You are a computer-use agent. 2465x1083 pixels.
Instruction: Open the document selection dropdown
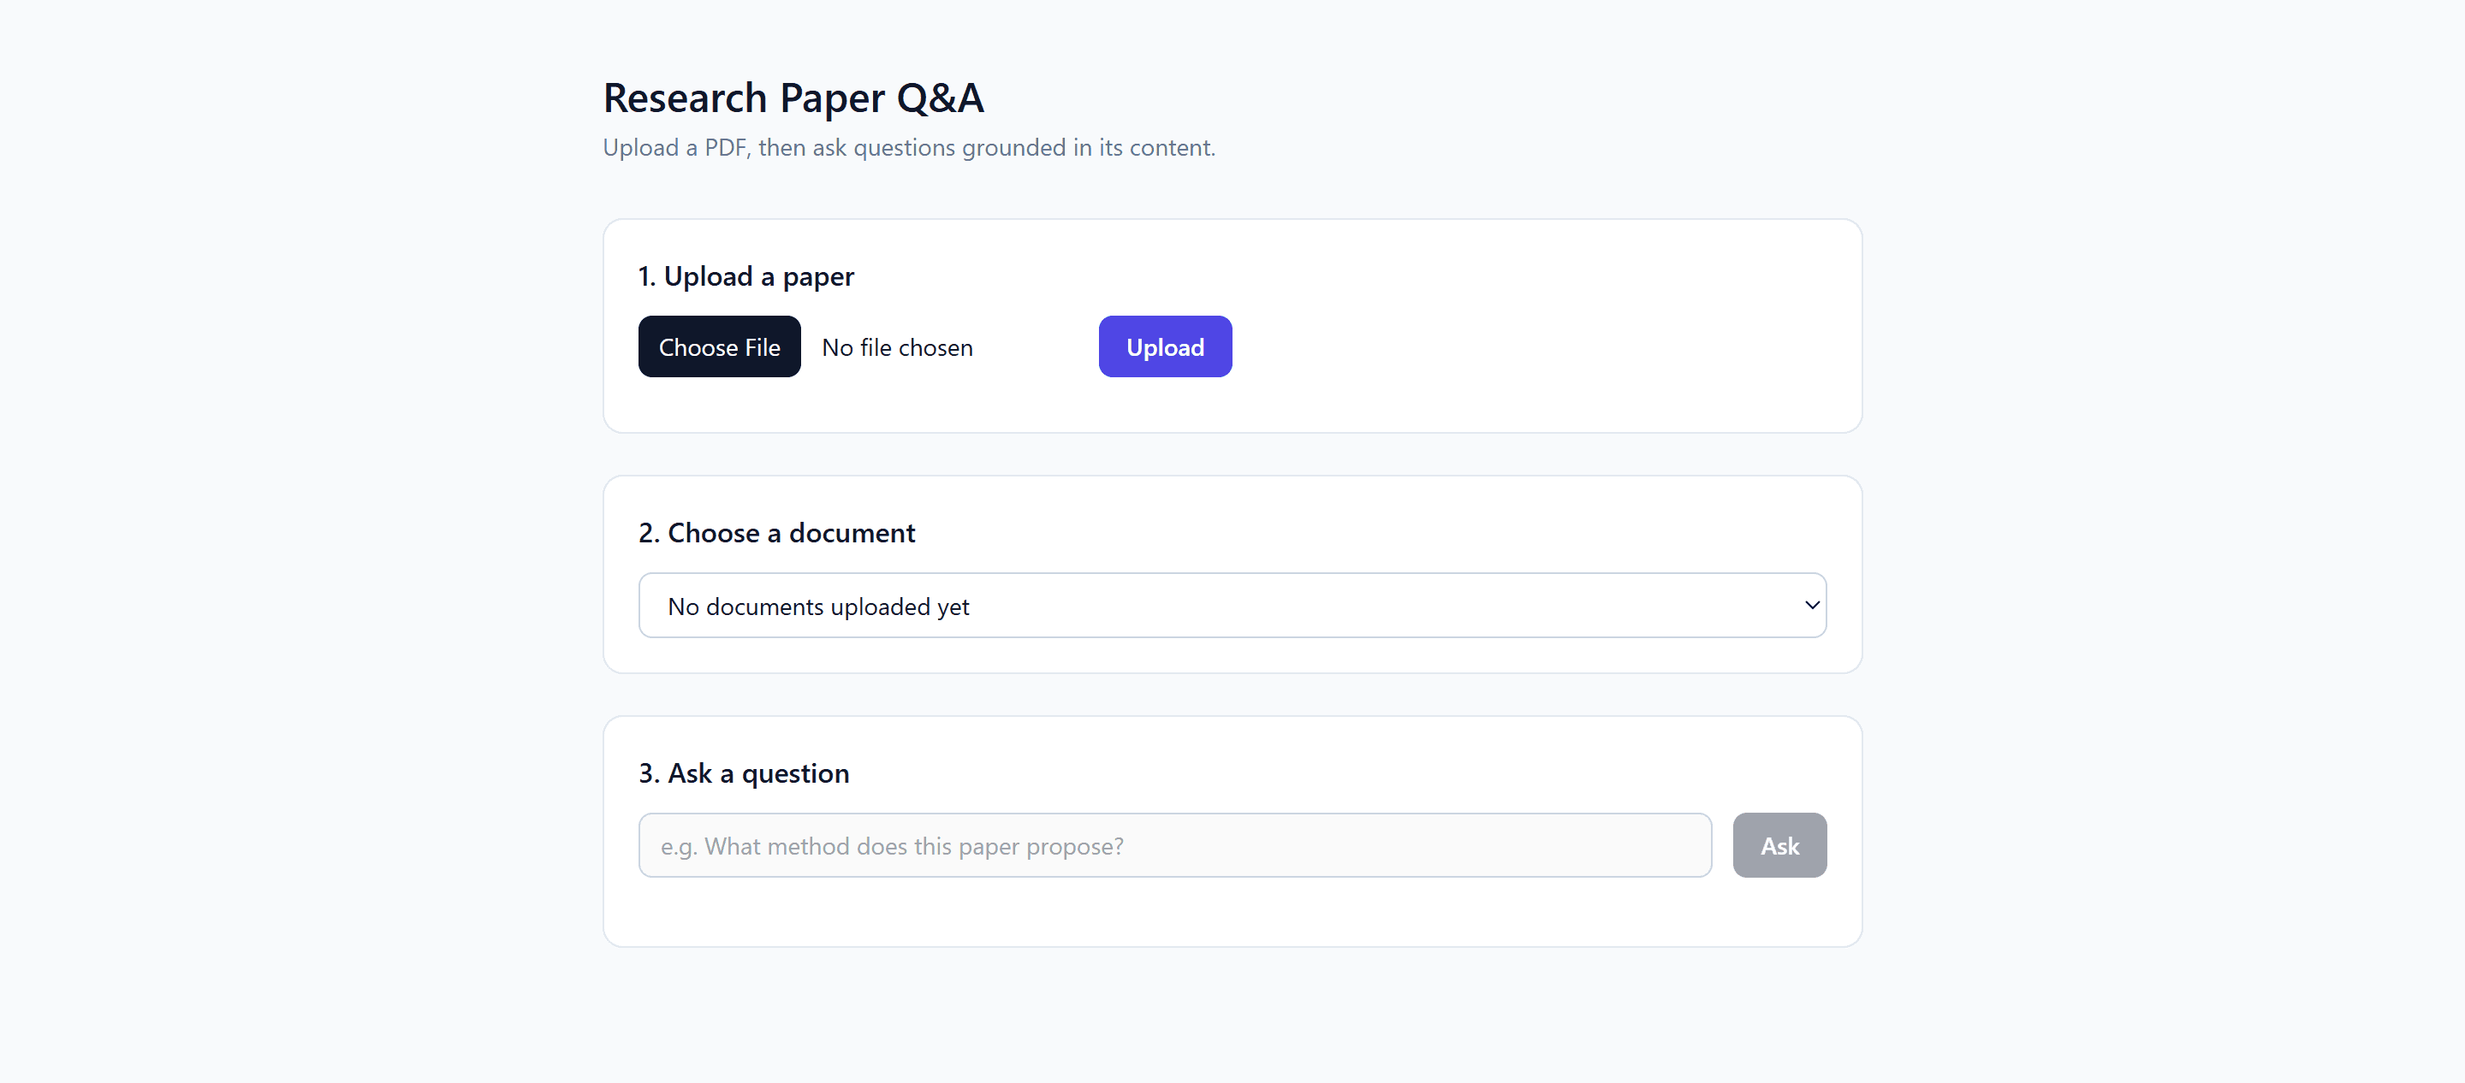coord(1232,606)
